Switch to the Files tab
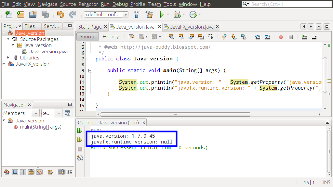 tap(30, 26)
